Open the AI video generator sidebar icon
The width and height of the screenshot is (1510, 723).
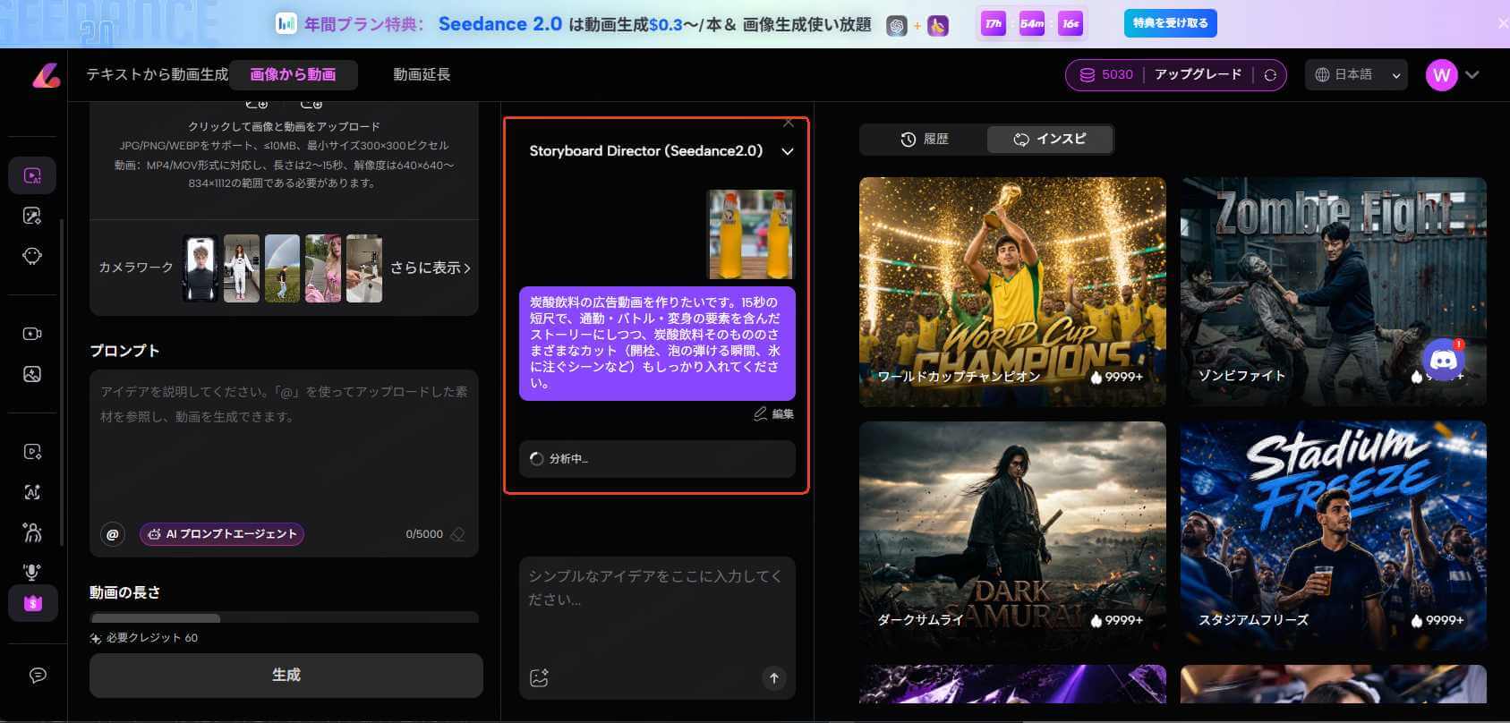click(32, 175)
